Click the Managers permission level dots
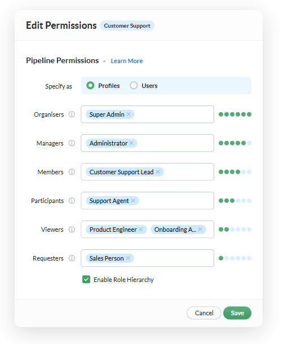The width and height of the screenshot is (292, 344). (x=235, y=143)
